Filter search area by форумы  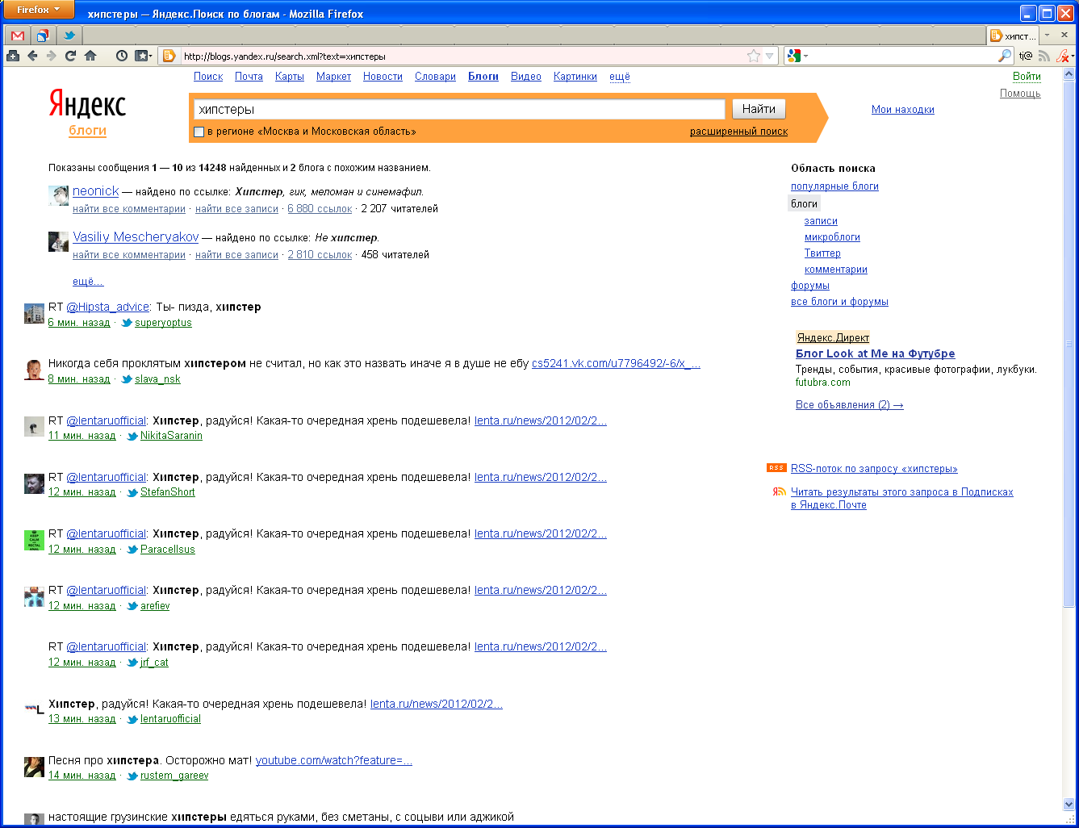point(810,286)
